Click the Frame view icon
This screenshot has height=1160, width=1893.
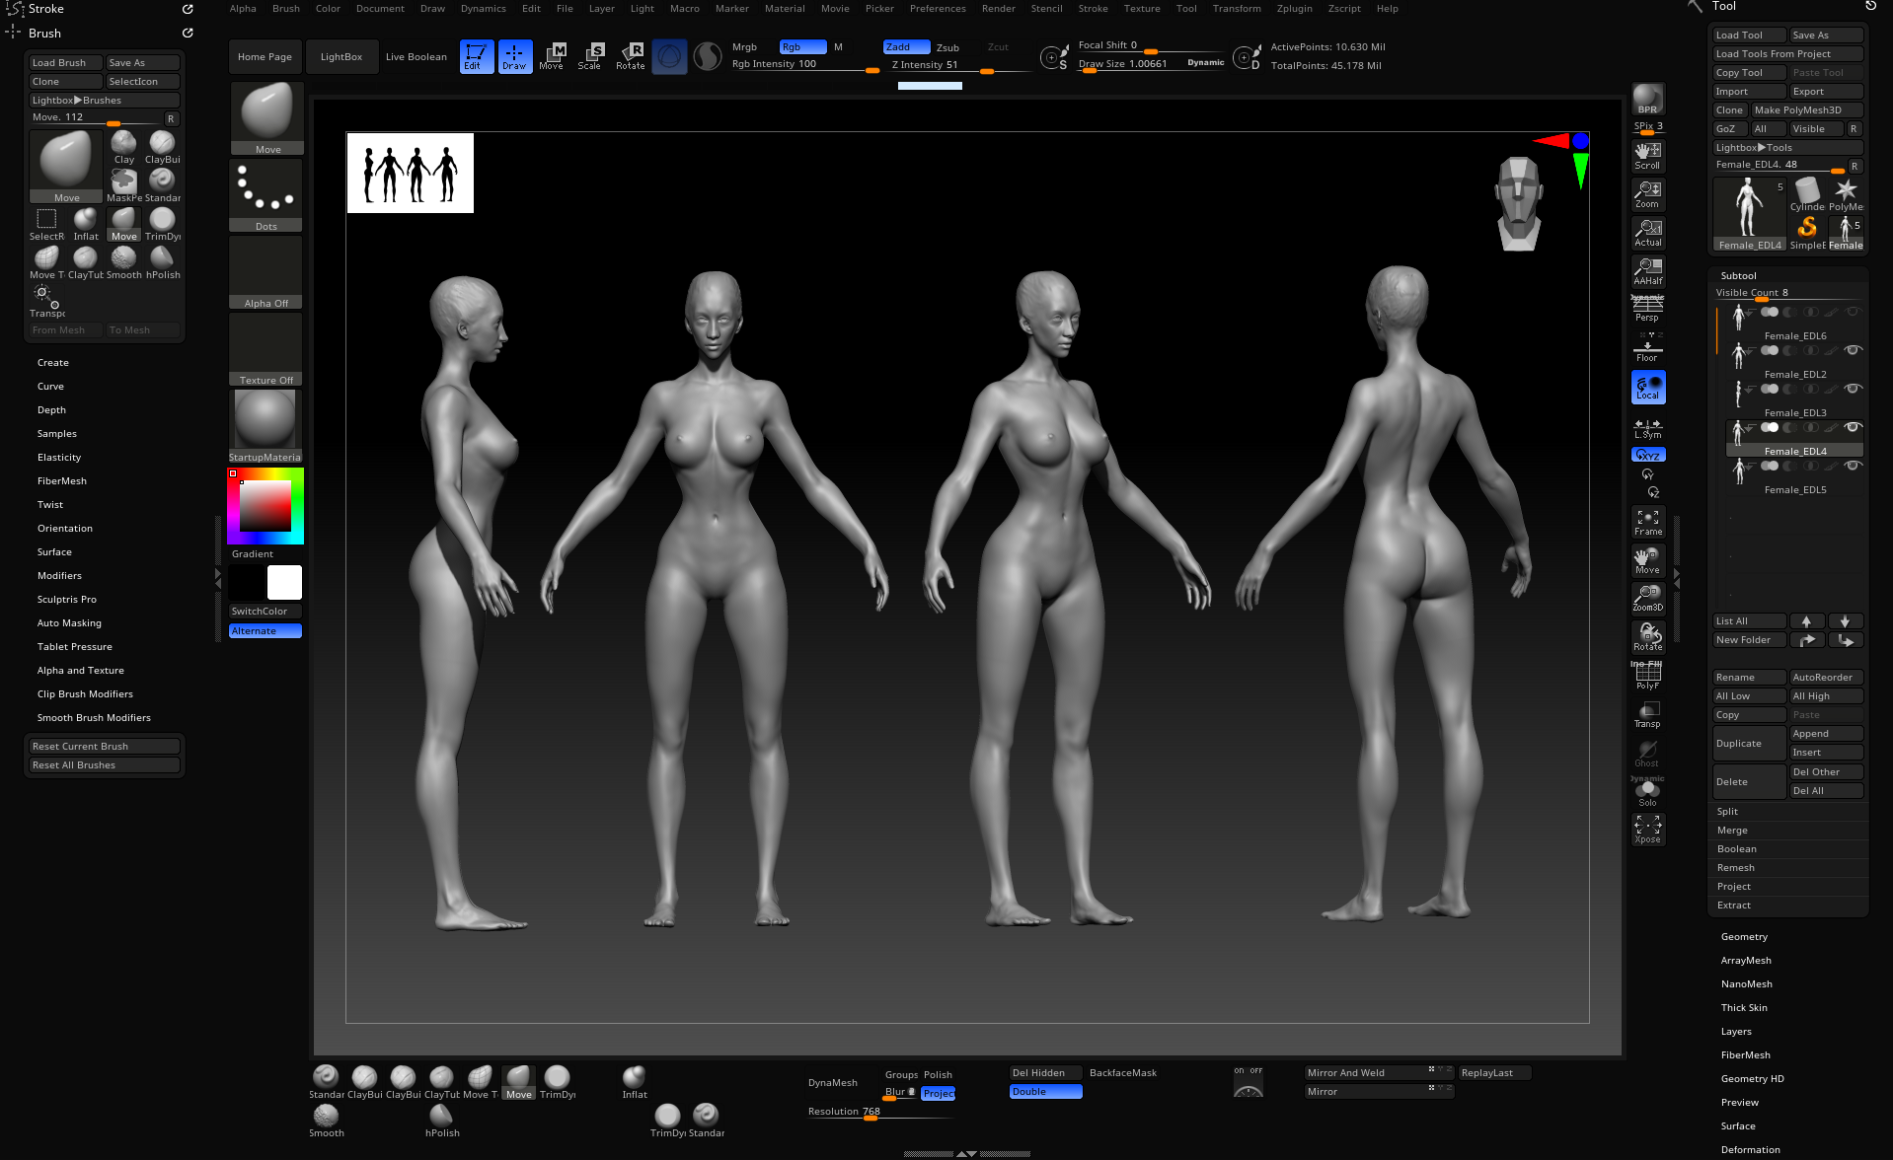[1647, 522]
